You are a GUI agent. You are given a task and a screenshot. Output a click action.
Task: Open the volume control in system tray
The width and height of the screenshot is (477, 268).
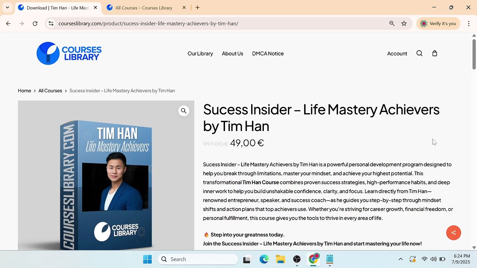pos(433,259)
